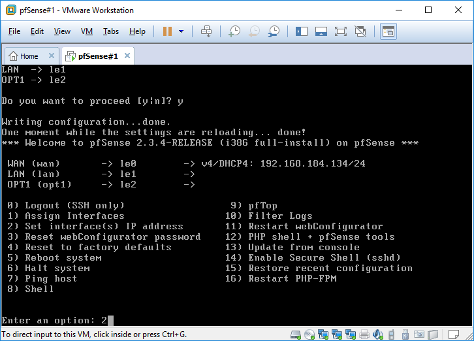Click the '1) Assign Interfaces' line
Image resolution: width=474 pixels, height=341 pixels.
click(x=66, y=216)
